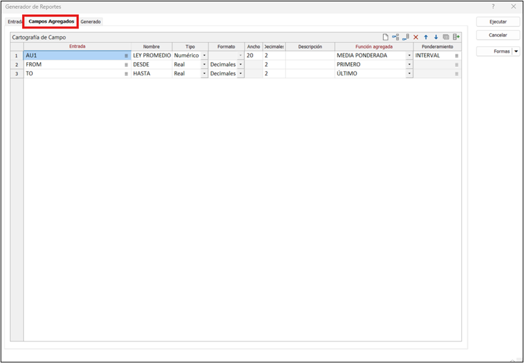Image resolution: width=524 pixels, height=363 pixels.
Task: Open field picker for INTERVAL weighting
Action: click(x=457, y=55)
